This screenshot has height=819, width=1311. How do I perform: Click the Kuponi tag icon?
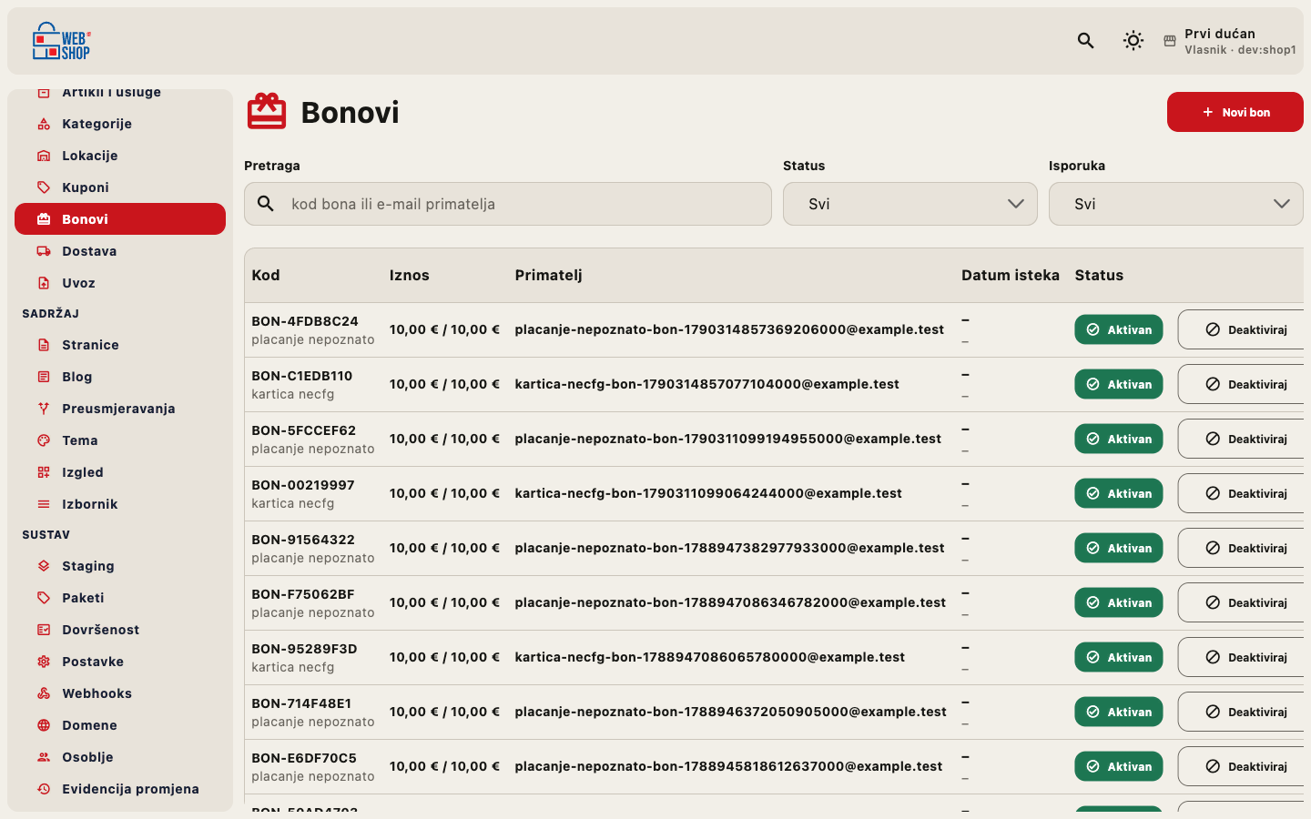click(44, 187)
